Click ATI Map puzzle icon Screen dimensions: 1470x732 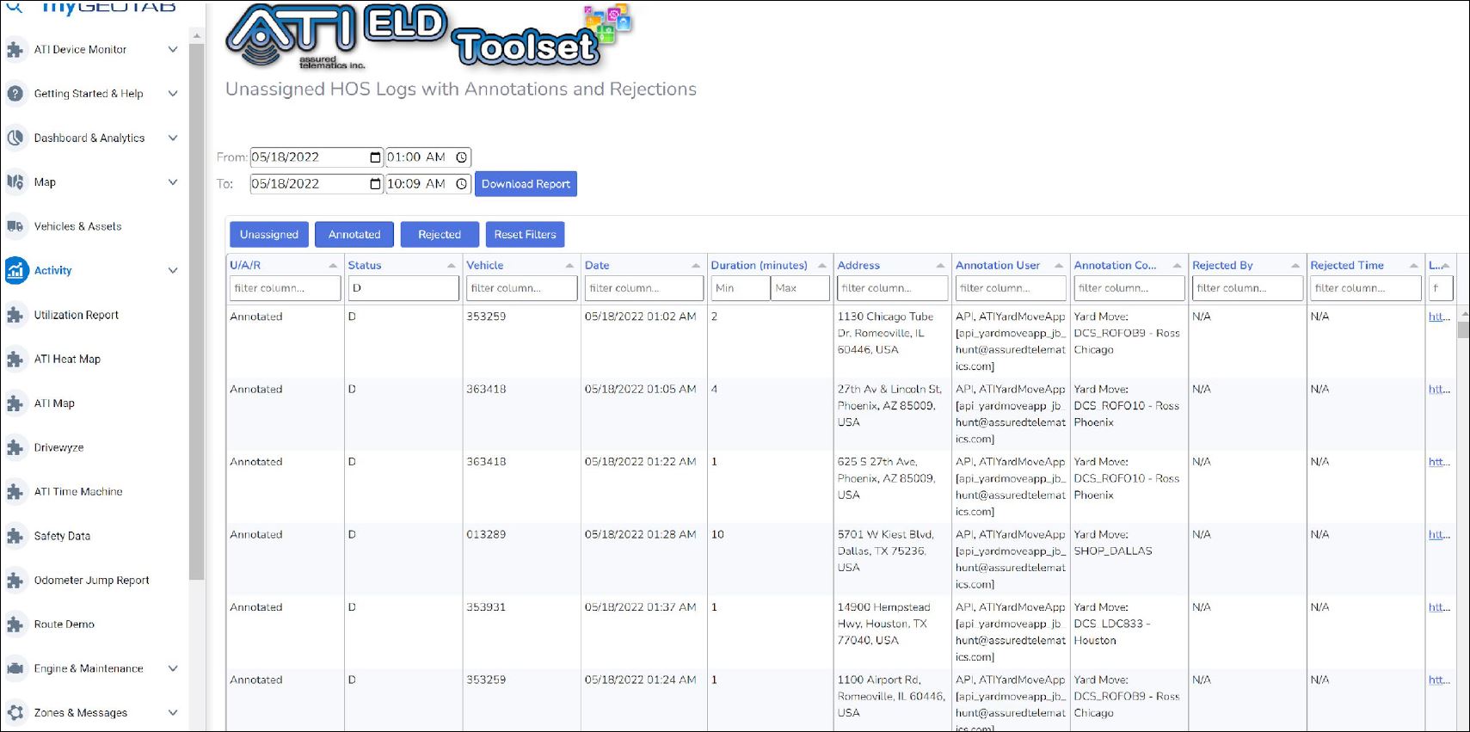(x=15, y=403)
